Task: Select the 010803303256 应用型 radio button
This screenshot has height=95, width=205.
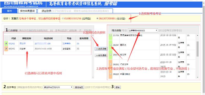Action: pos(63,19)
